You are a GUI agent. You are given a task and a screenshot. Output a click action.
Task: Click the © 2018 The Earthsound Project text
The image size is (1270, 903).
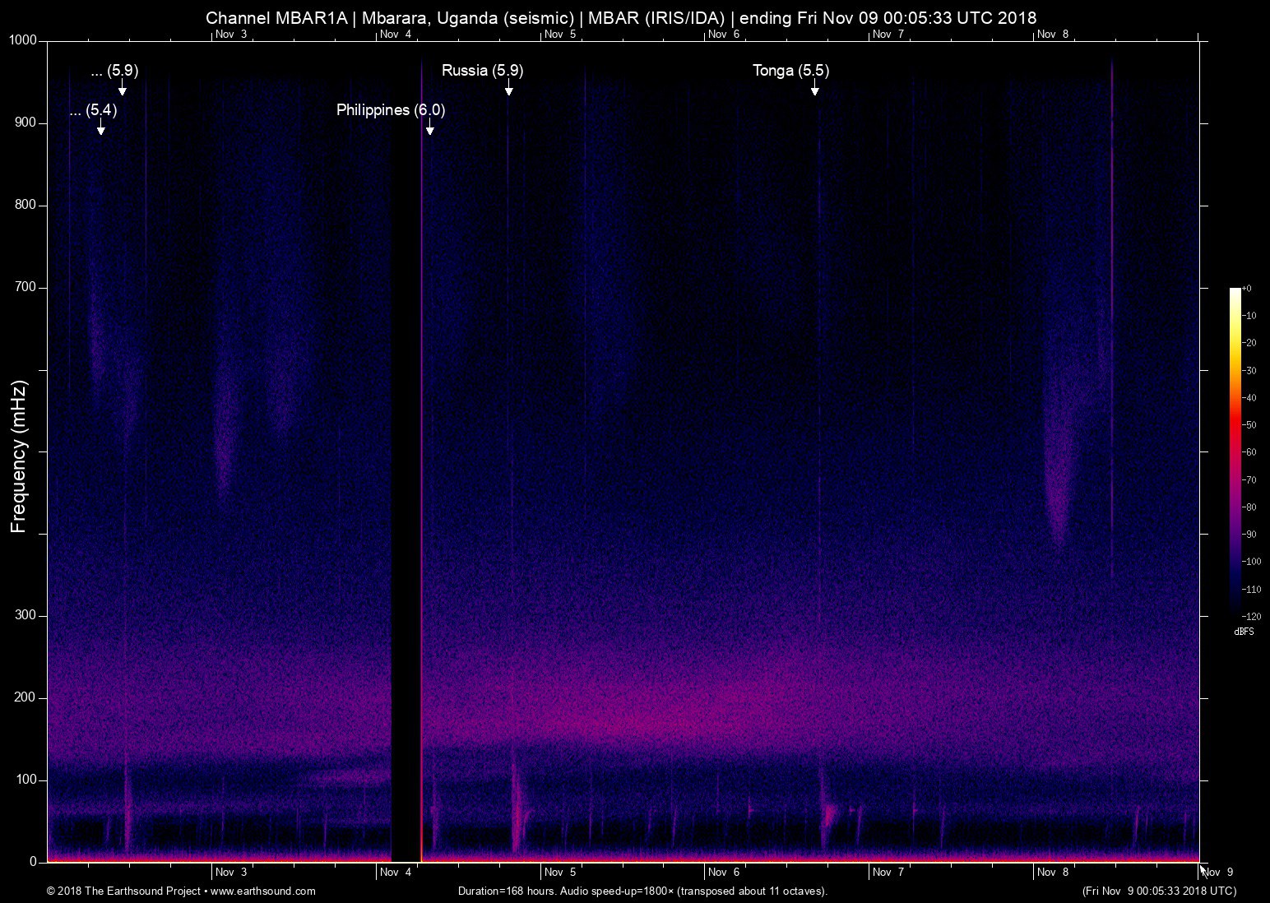125,891
